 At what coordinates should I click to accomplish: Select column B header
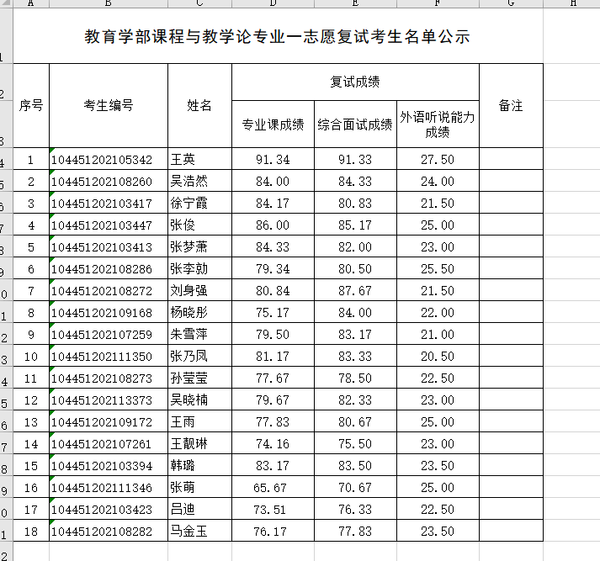(x=108, y=3)
